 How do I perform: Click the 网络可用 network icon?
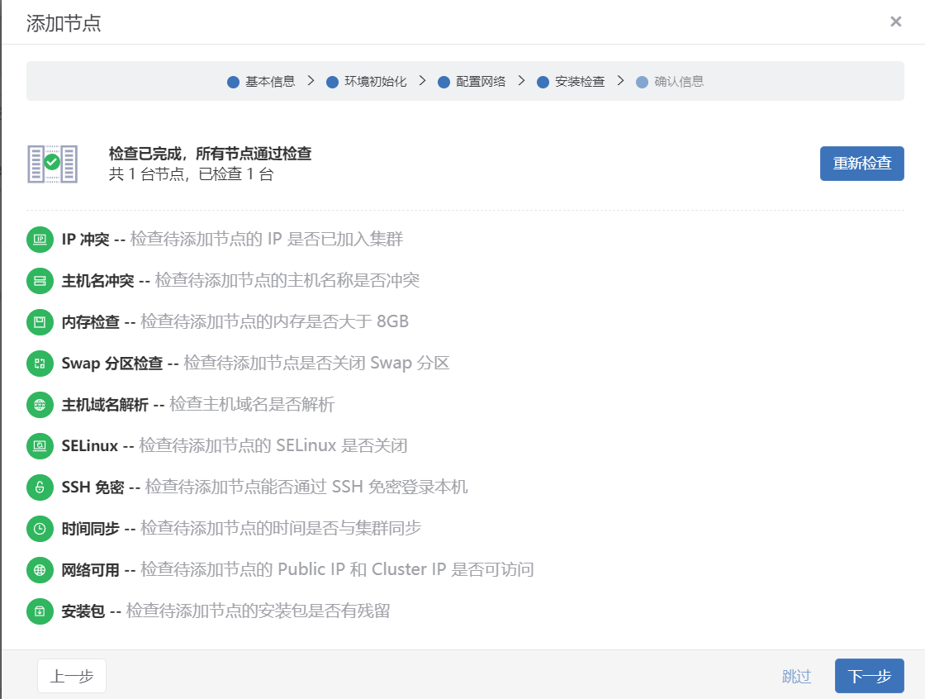(x=38, y=569)
